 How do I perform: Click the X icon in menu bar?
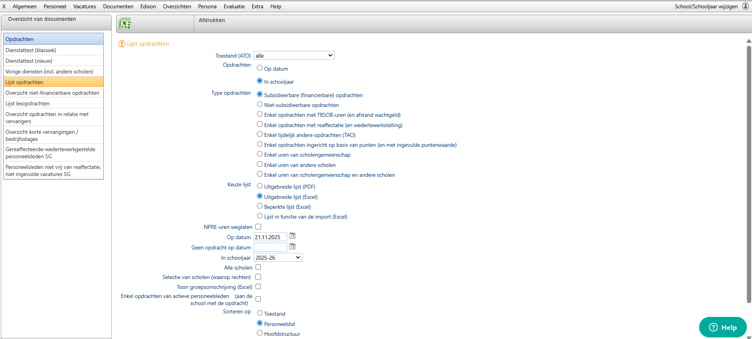click(4, 6)
